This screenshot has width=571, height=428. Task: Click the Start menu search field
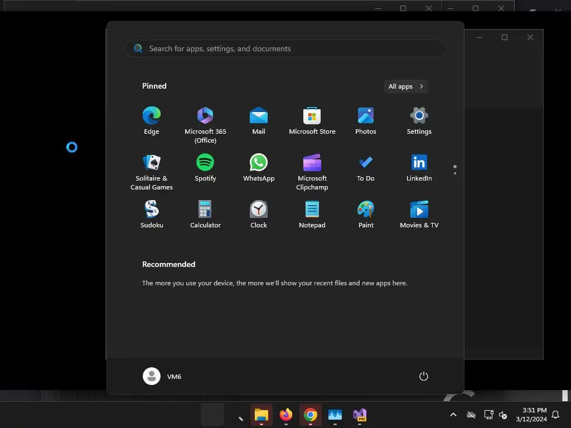point(285,48)
